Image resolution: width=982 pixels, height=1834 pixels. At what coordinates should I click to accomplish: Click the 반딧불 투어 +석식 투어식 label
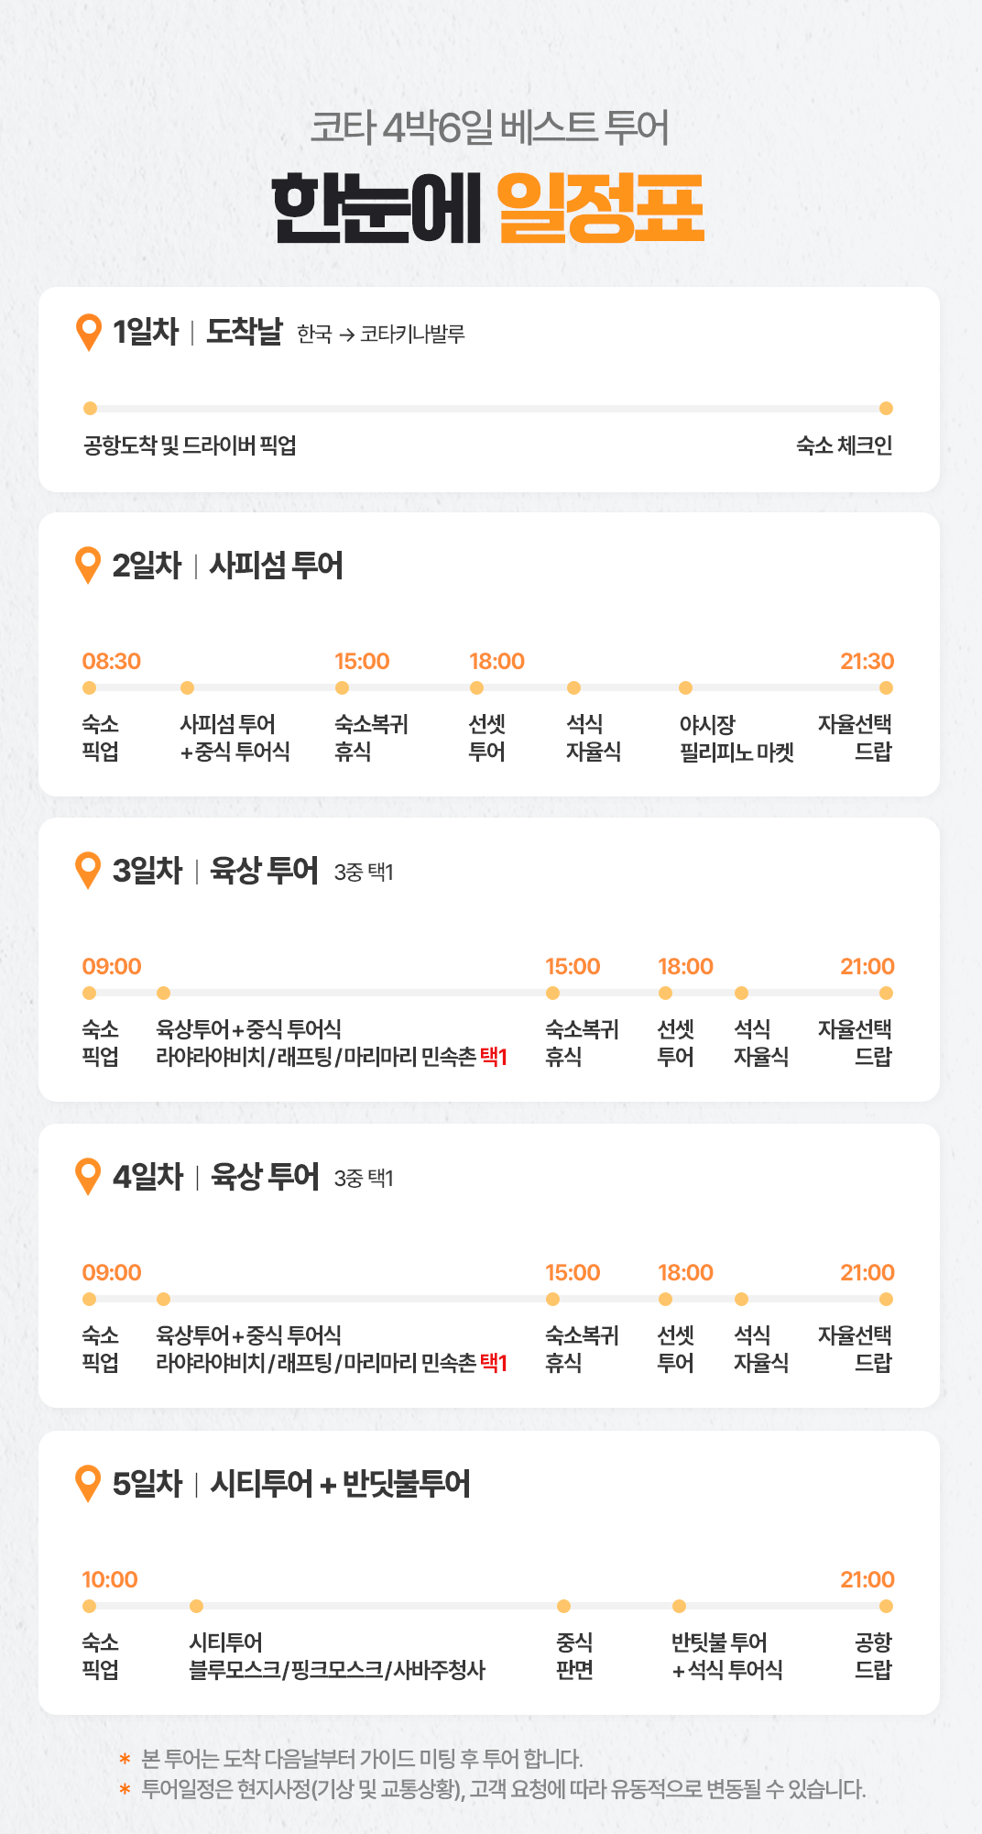[726, 1656]
